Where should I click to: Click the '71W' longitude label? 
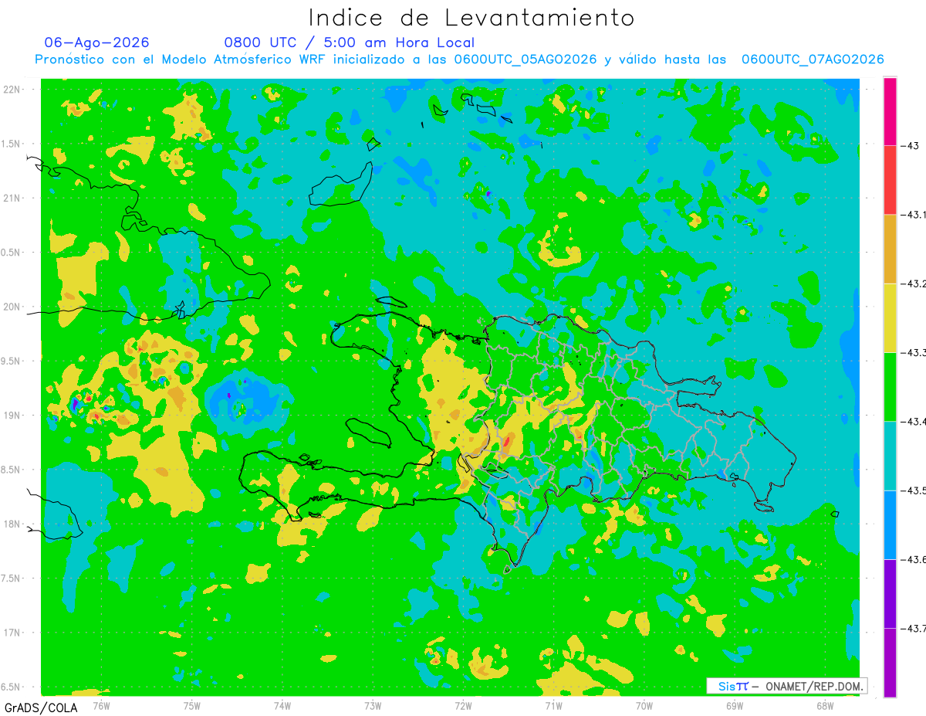pyautogui.click(x=553, y=705)
